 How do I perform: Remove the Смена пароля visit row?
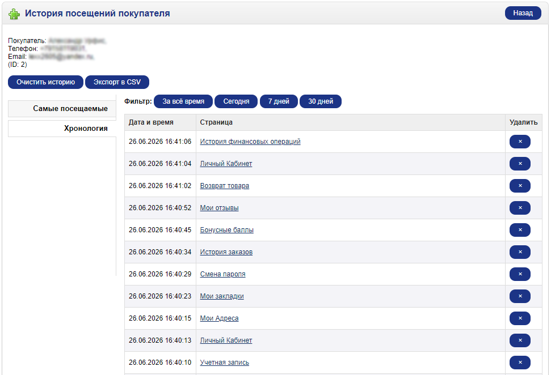pos(520,274)
